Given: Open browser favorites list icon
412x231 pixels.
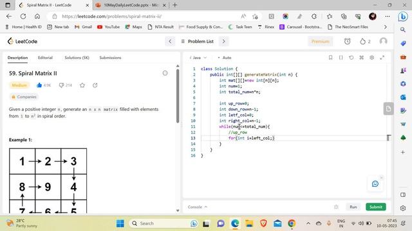Looking at the screenshot, I should pyautogui.click(x=330, y=17).
